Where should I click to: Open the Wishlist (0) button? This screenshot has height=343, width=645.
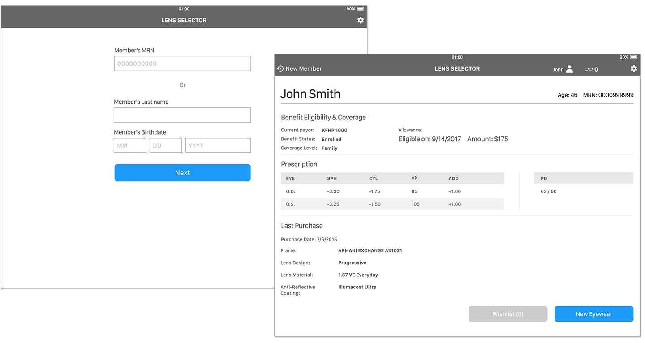point(508,314)
